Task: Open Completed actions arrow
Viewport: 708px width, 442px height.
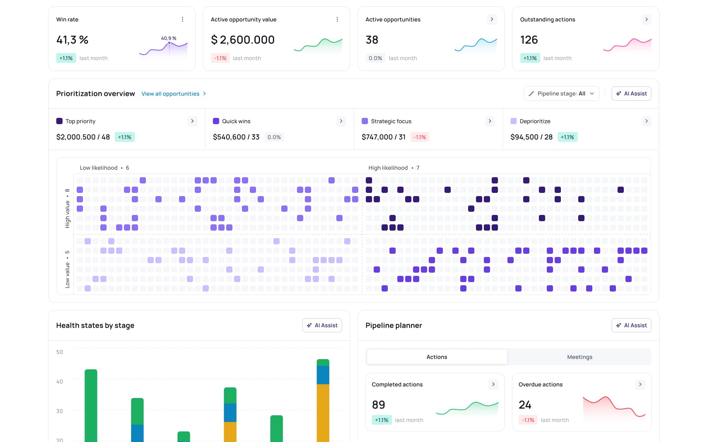Action: [493, 384]
